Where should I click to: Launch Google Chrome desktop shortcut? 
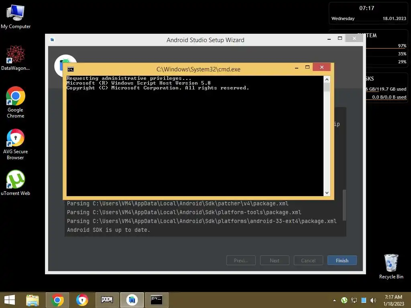(x=16, y=102)
